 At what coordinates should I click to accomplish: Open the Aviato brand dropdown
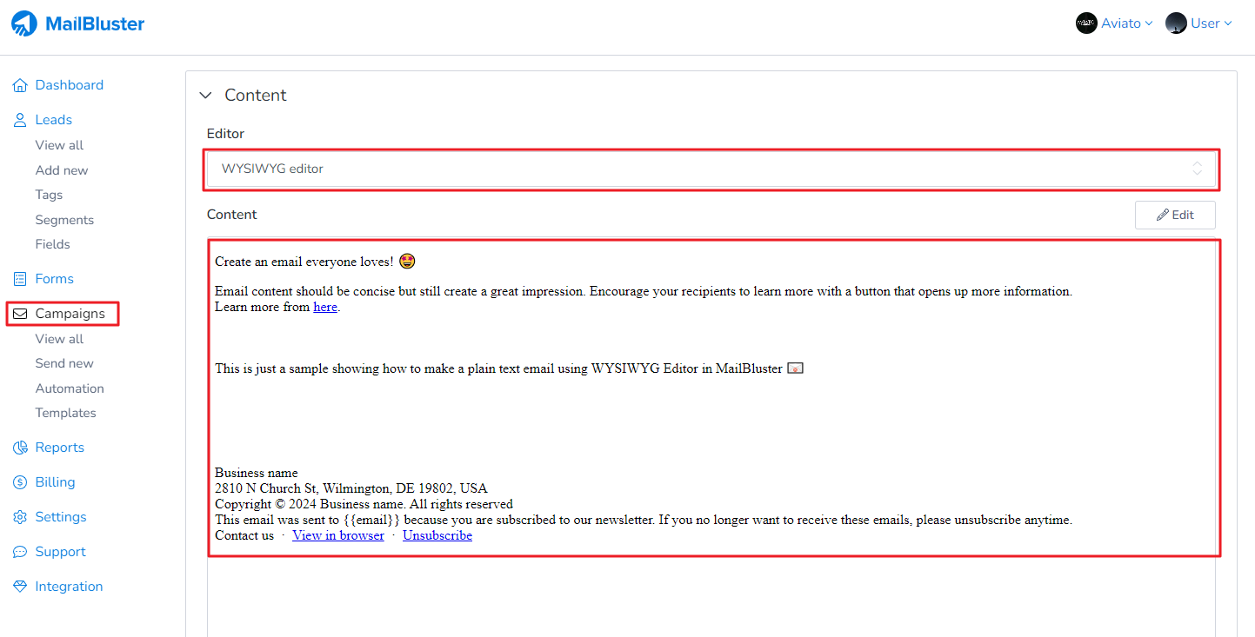pos(1114,23)
